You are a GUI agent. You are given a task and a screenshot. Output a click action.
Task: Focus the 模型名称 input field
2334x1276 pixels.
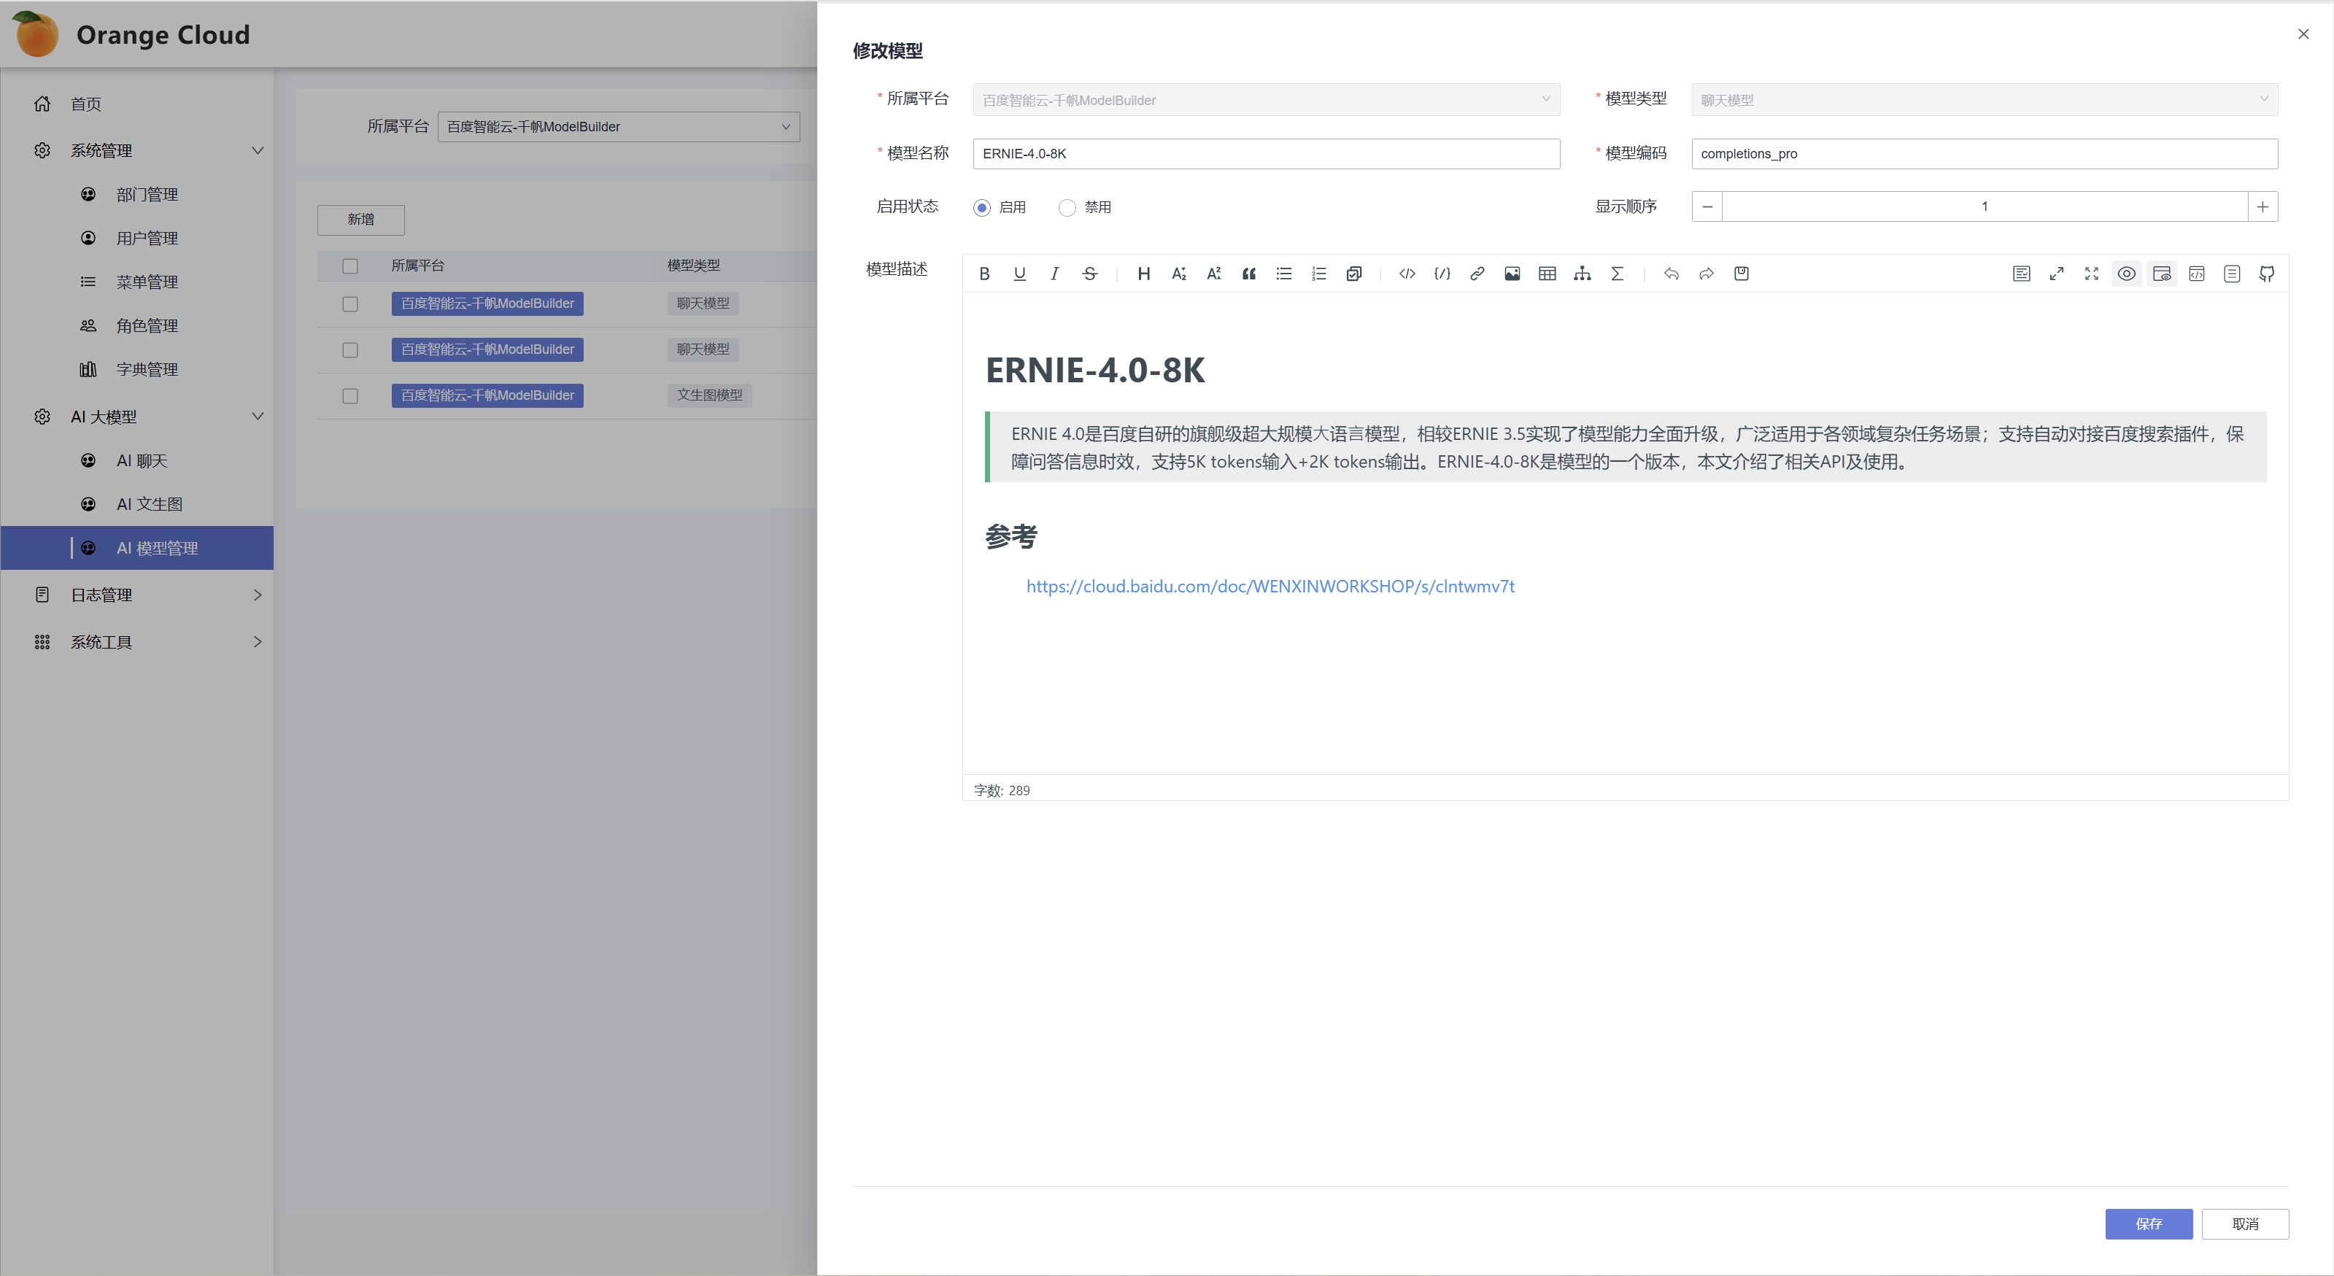[1267, 154]
